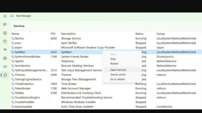Choose Go to details in context menu
The image size is (202, 113).
coord(117,79)
